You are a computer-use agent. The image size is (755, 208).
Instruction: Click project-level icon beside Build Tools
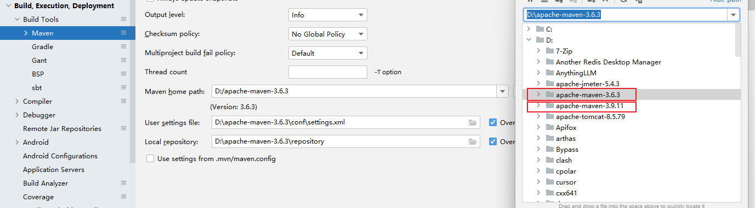pyautogui.click(x=123, y=20)
